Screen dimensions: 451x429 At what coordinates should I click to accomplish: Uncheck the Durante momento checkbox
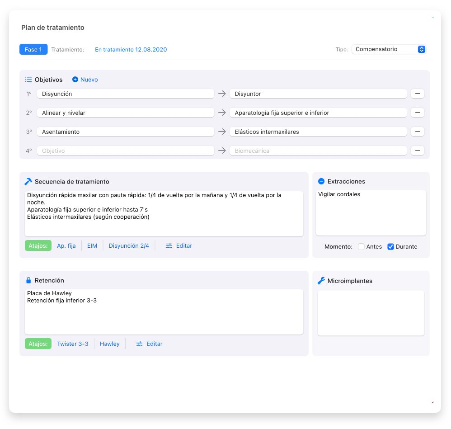click(x=390, y=246)
